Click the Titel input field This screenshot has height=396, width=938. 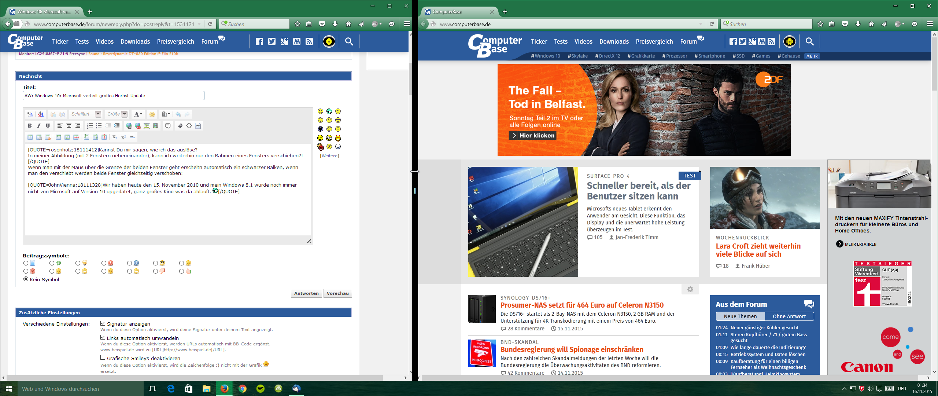(114, 96)
